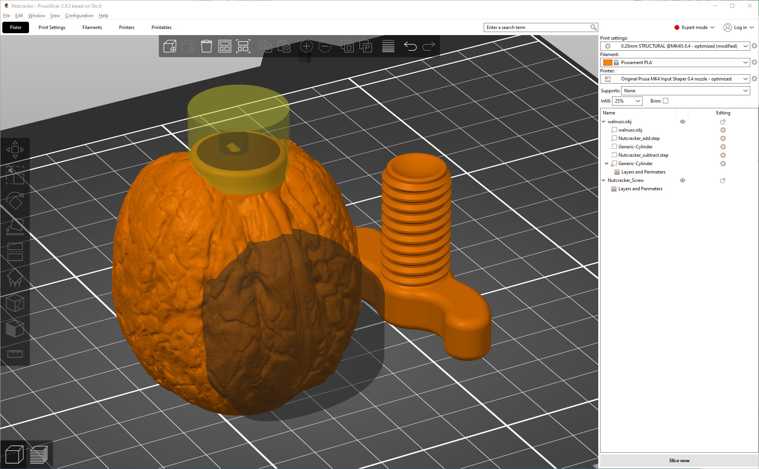Viewport: 759px width, 469px height.
Task: Open the Infill 25% dropdown
Action: (627, 101)
